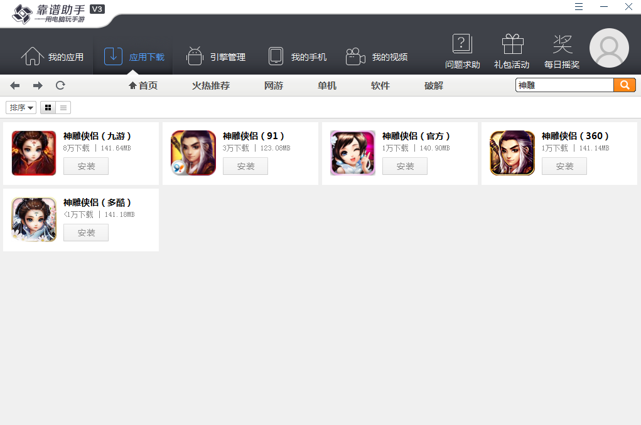Viewport: 641px width, 425px height.
Task: Install 神雕侠侣（官方）
Action: [405, 166]
